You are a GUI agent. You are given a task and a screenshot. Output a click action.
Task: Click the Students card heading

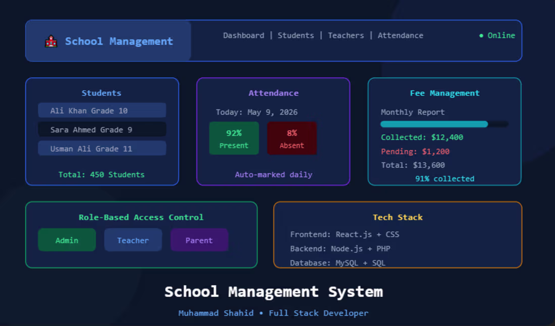point(101,93)
